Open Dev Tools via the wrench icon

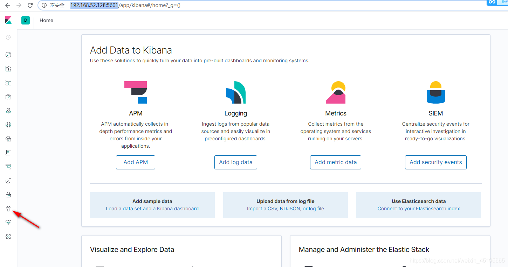pos(8,209)
